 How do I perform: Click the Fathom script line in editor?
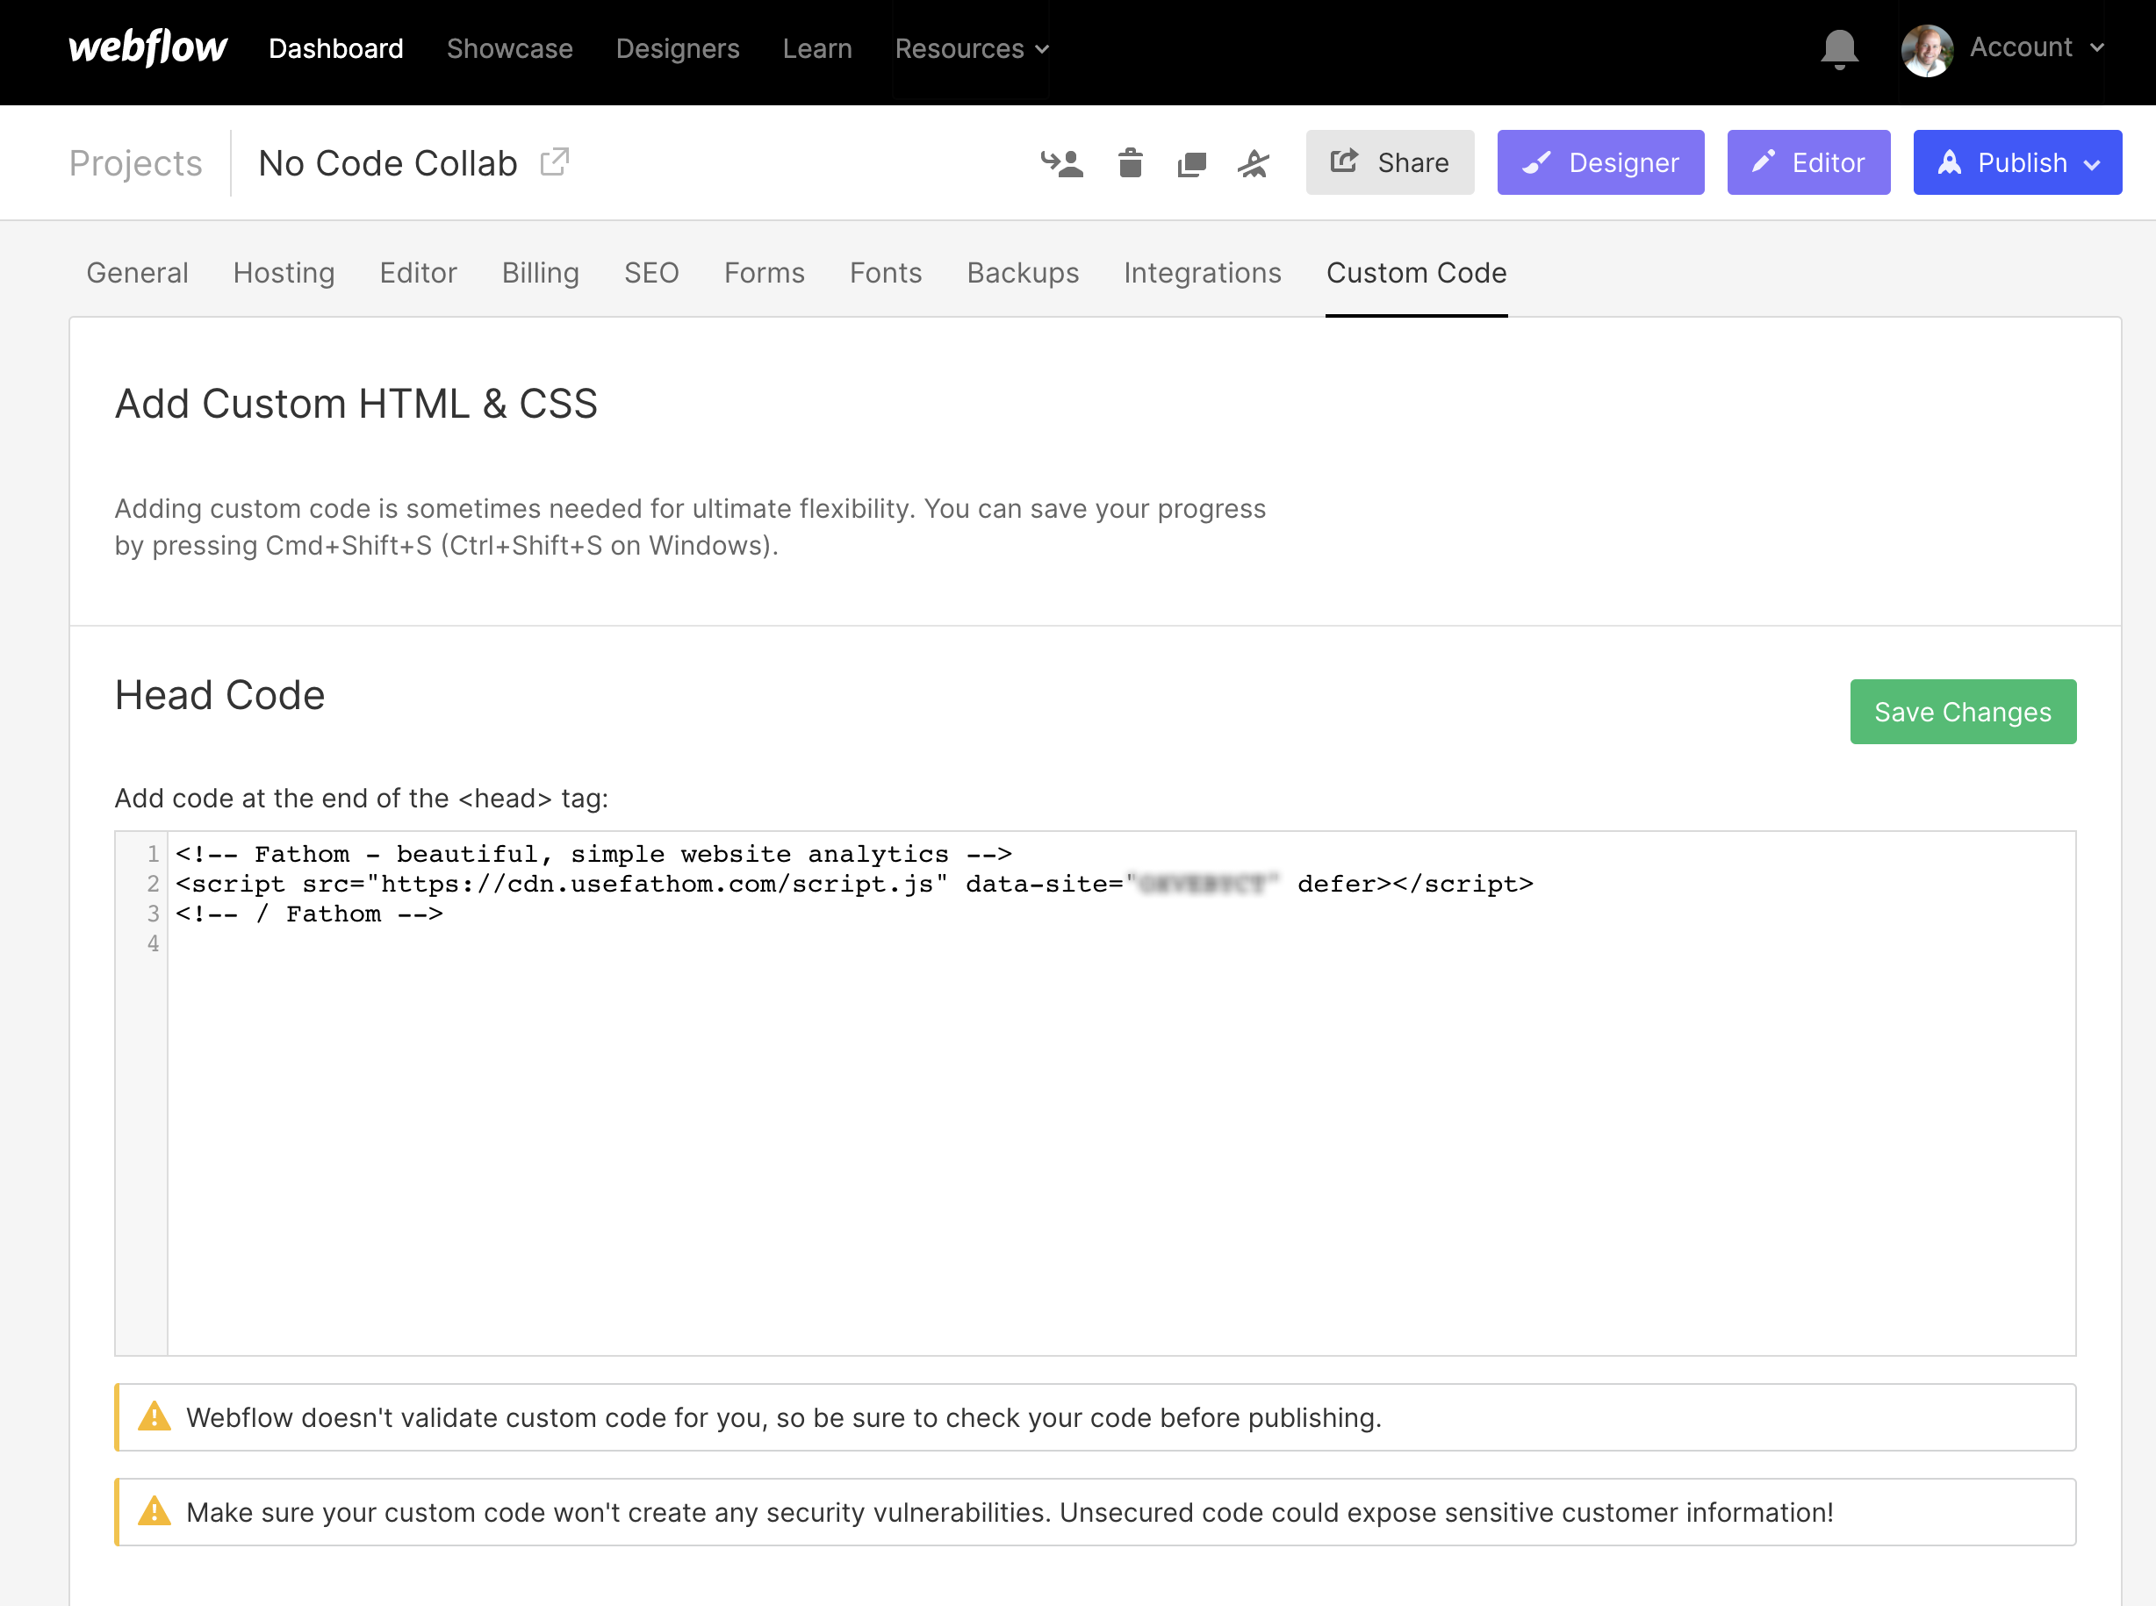pyautogui.click(x=854, y=884)
